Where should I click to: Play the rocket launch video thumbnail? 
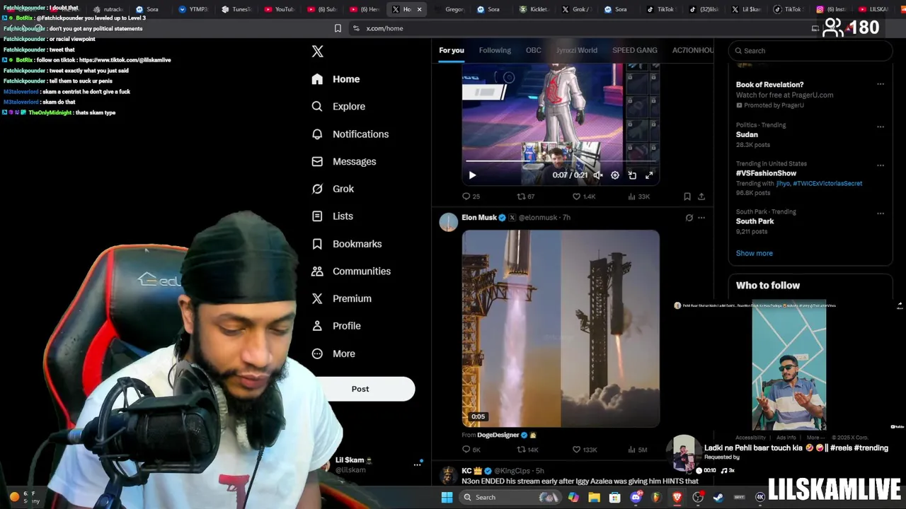pyautogui.click(x=561, y=329)
